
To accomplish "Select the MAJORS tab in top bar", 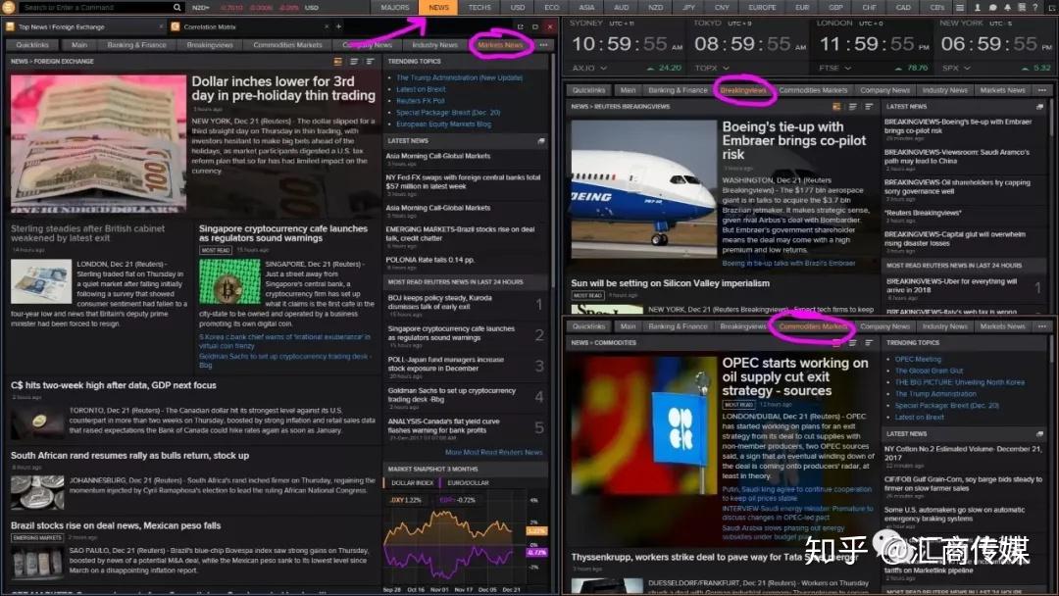I will [395, 8].
